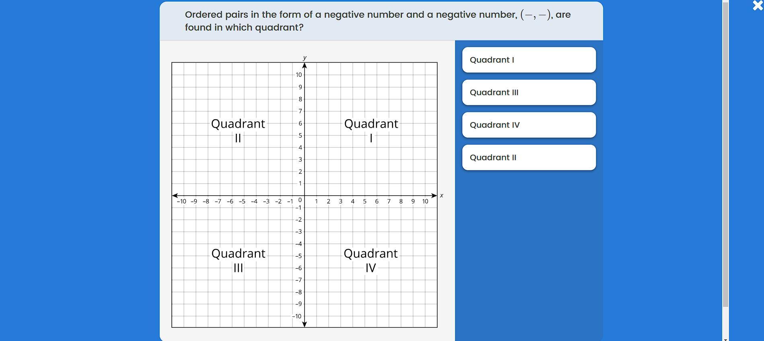Click the y axis label above the graph
The height and width of the screenshot is (341, 764).
pyautogui.click(x=305, y=58)
